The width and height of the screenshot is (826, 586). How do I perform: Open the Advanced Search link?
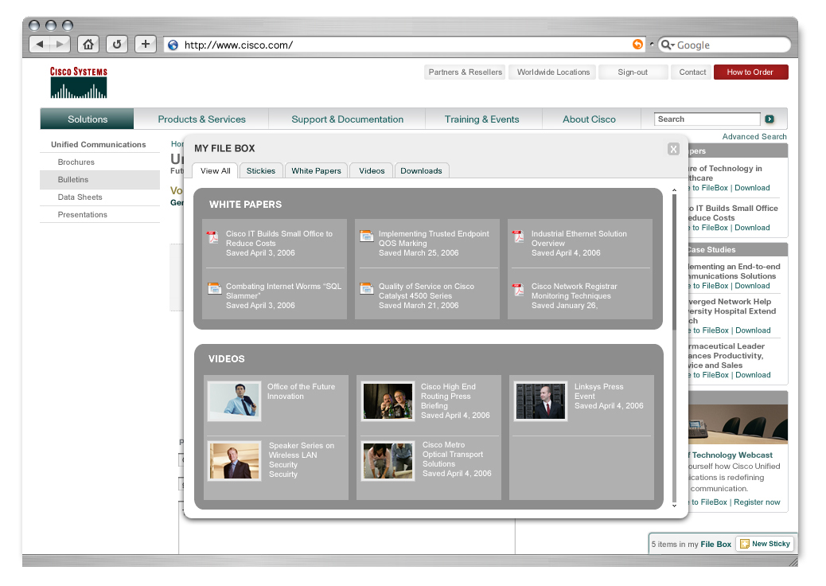pos(754,136)
